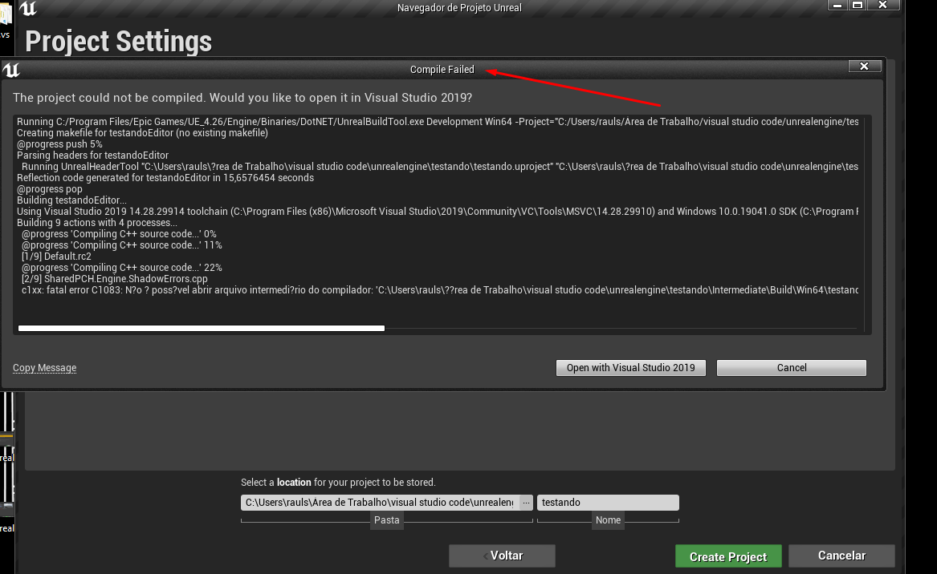Click the Unreal logo in Compile Failed dialog

[x=11, y=70]
